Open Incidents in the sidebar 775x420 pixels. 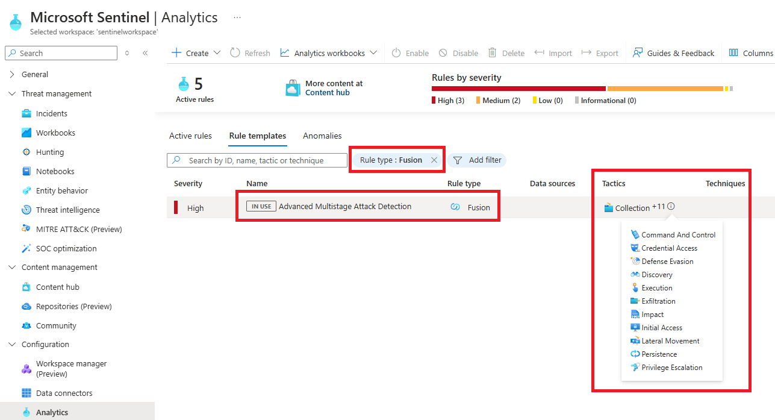(x=51, y=113)
